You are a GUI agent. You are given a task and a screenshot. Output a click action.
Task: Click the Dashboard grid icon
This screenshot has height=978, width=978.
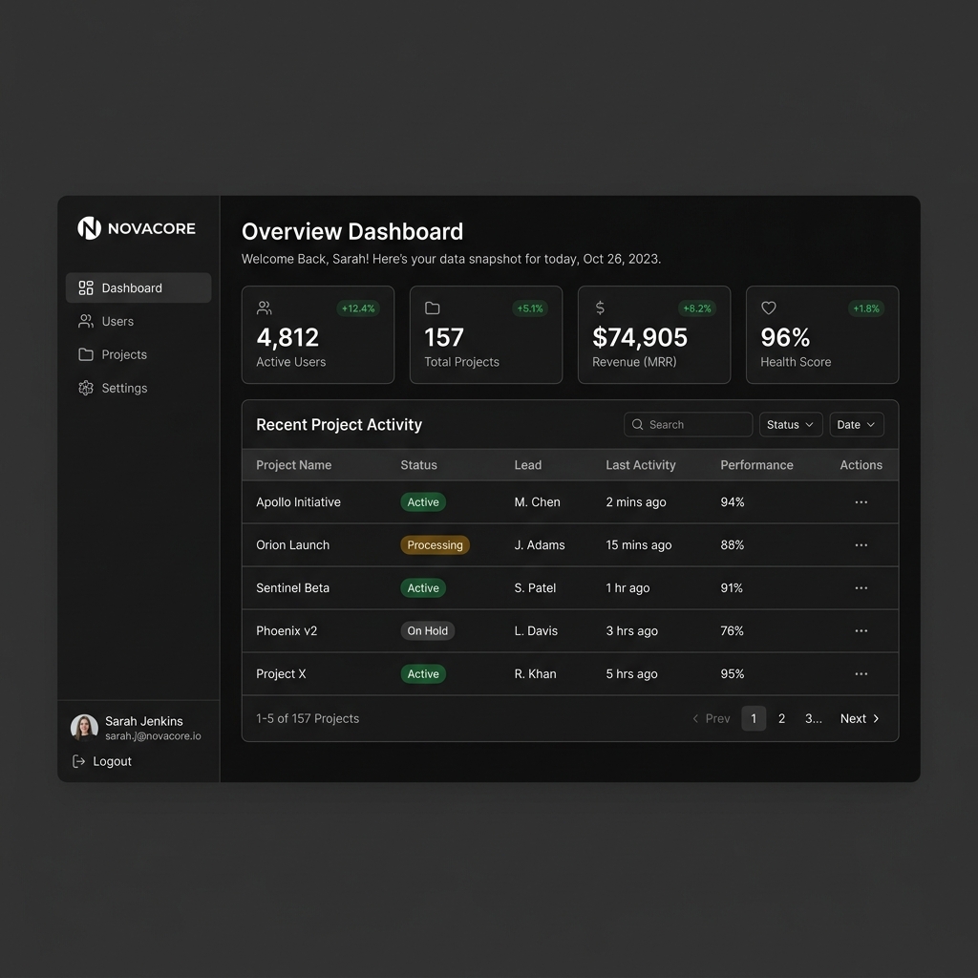[86, 287]
